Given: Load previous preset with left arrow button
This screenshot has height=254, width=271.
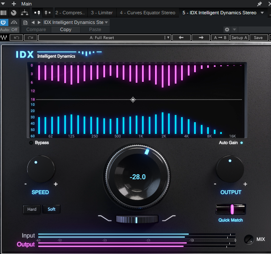Looking at the screenshot, I should pos(182,38).
